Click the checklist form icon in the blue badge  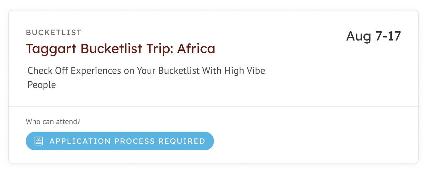[x=38, y=141]
